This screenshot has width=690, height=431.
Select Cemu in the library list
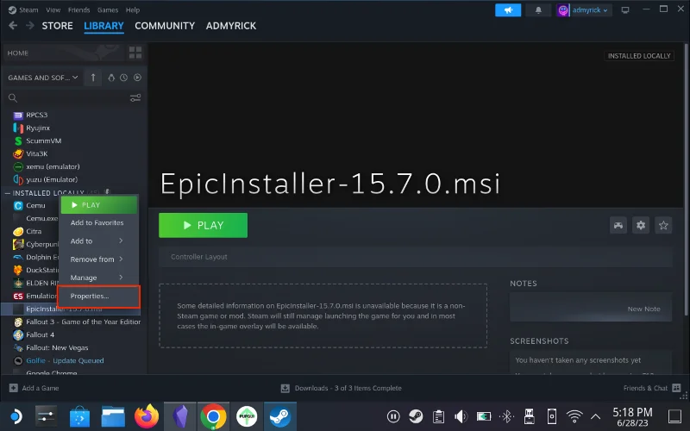click(35, 205)
